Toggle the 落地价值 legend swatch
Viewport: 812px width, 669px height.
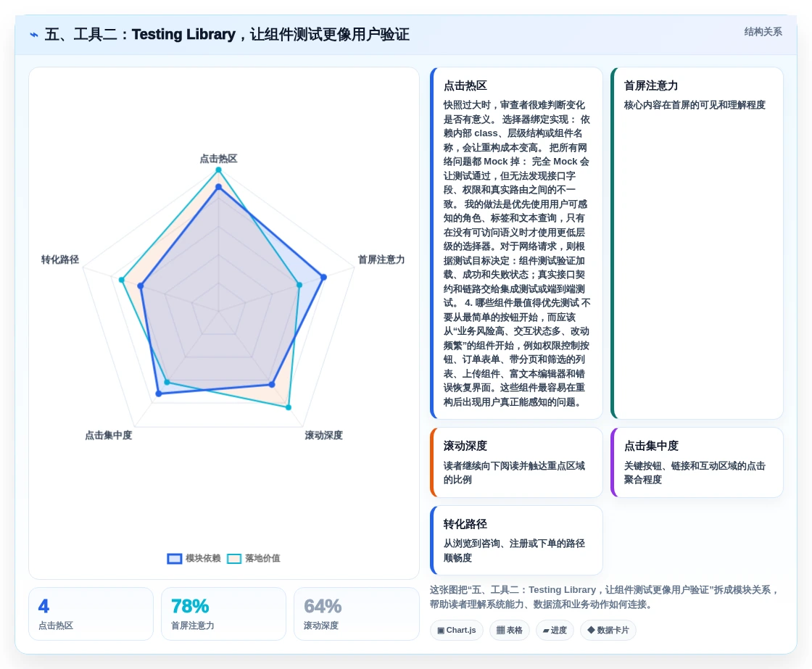pos(234,559)
